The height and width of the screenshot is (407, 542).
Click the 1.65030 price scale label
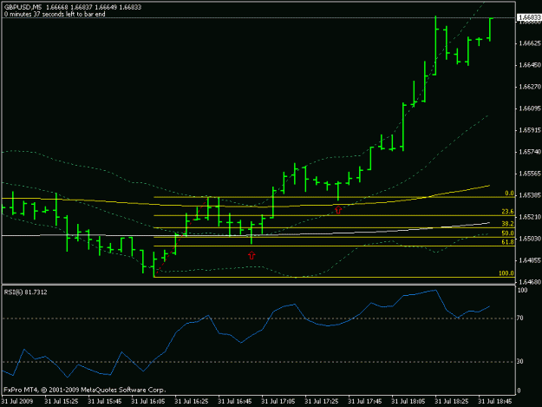[530, 239]
